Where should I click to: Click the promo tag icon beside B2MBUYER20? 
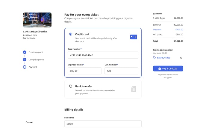154,58
